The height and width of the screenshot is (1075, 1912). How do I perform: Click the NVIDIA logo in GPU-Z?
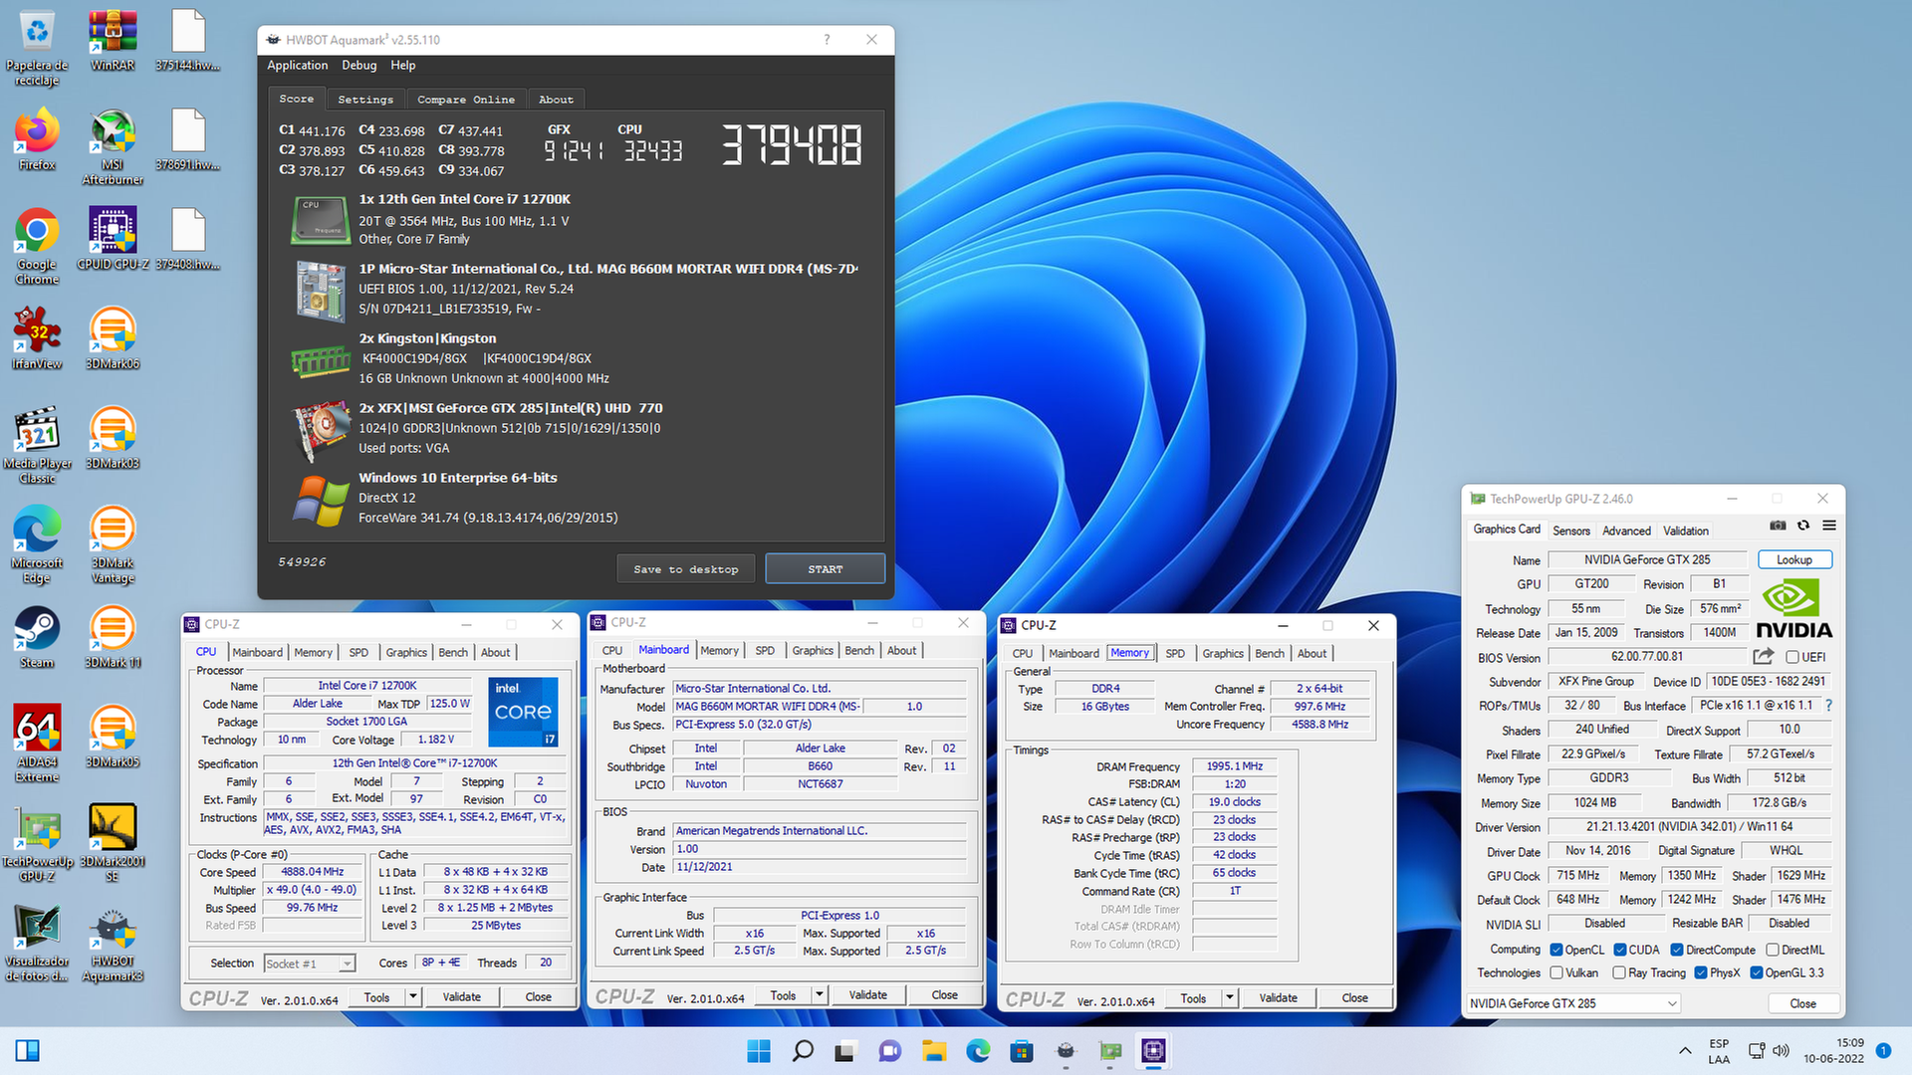[1793, 608]
